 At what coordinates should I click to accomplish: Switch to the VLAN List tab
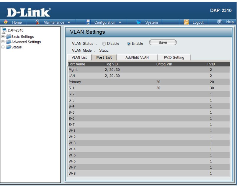click(x=79, y=58)
